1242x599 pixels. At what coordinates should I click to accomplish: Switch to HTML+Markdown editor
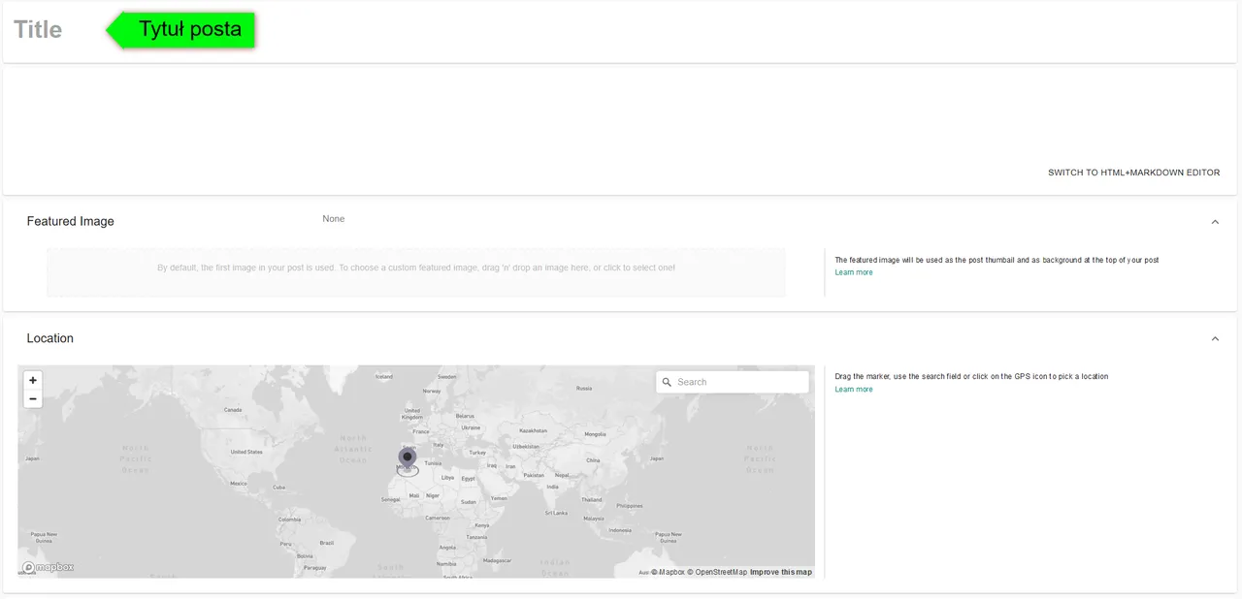tap(1133, 173)
